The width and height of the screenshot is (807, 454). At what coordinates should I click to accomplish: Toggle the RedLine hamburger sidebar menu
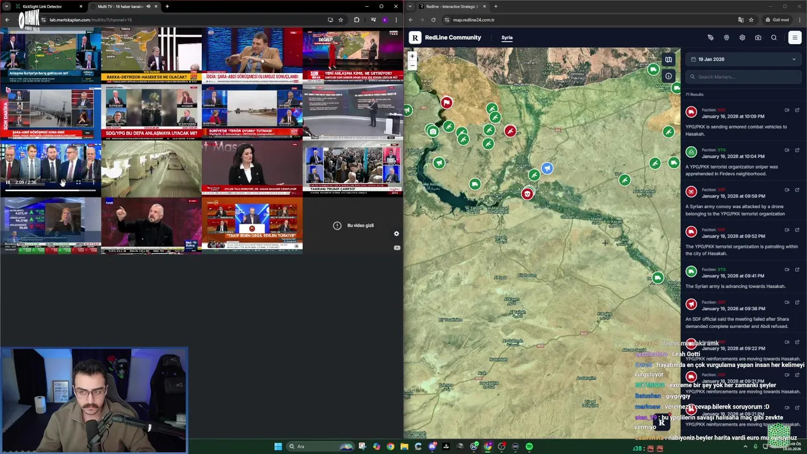(x=794, y=38)
